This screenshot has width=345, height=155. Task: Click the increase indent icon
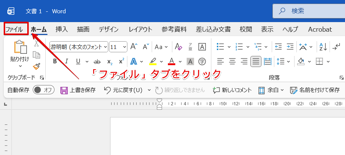tap(290, 47)
